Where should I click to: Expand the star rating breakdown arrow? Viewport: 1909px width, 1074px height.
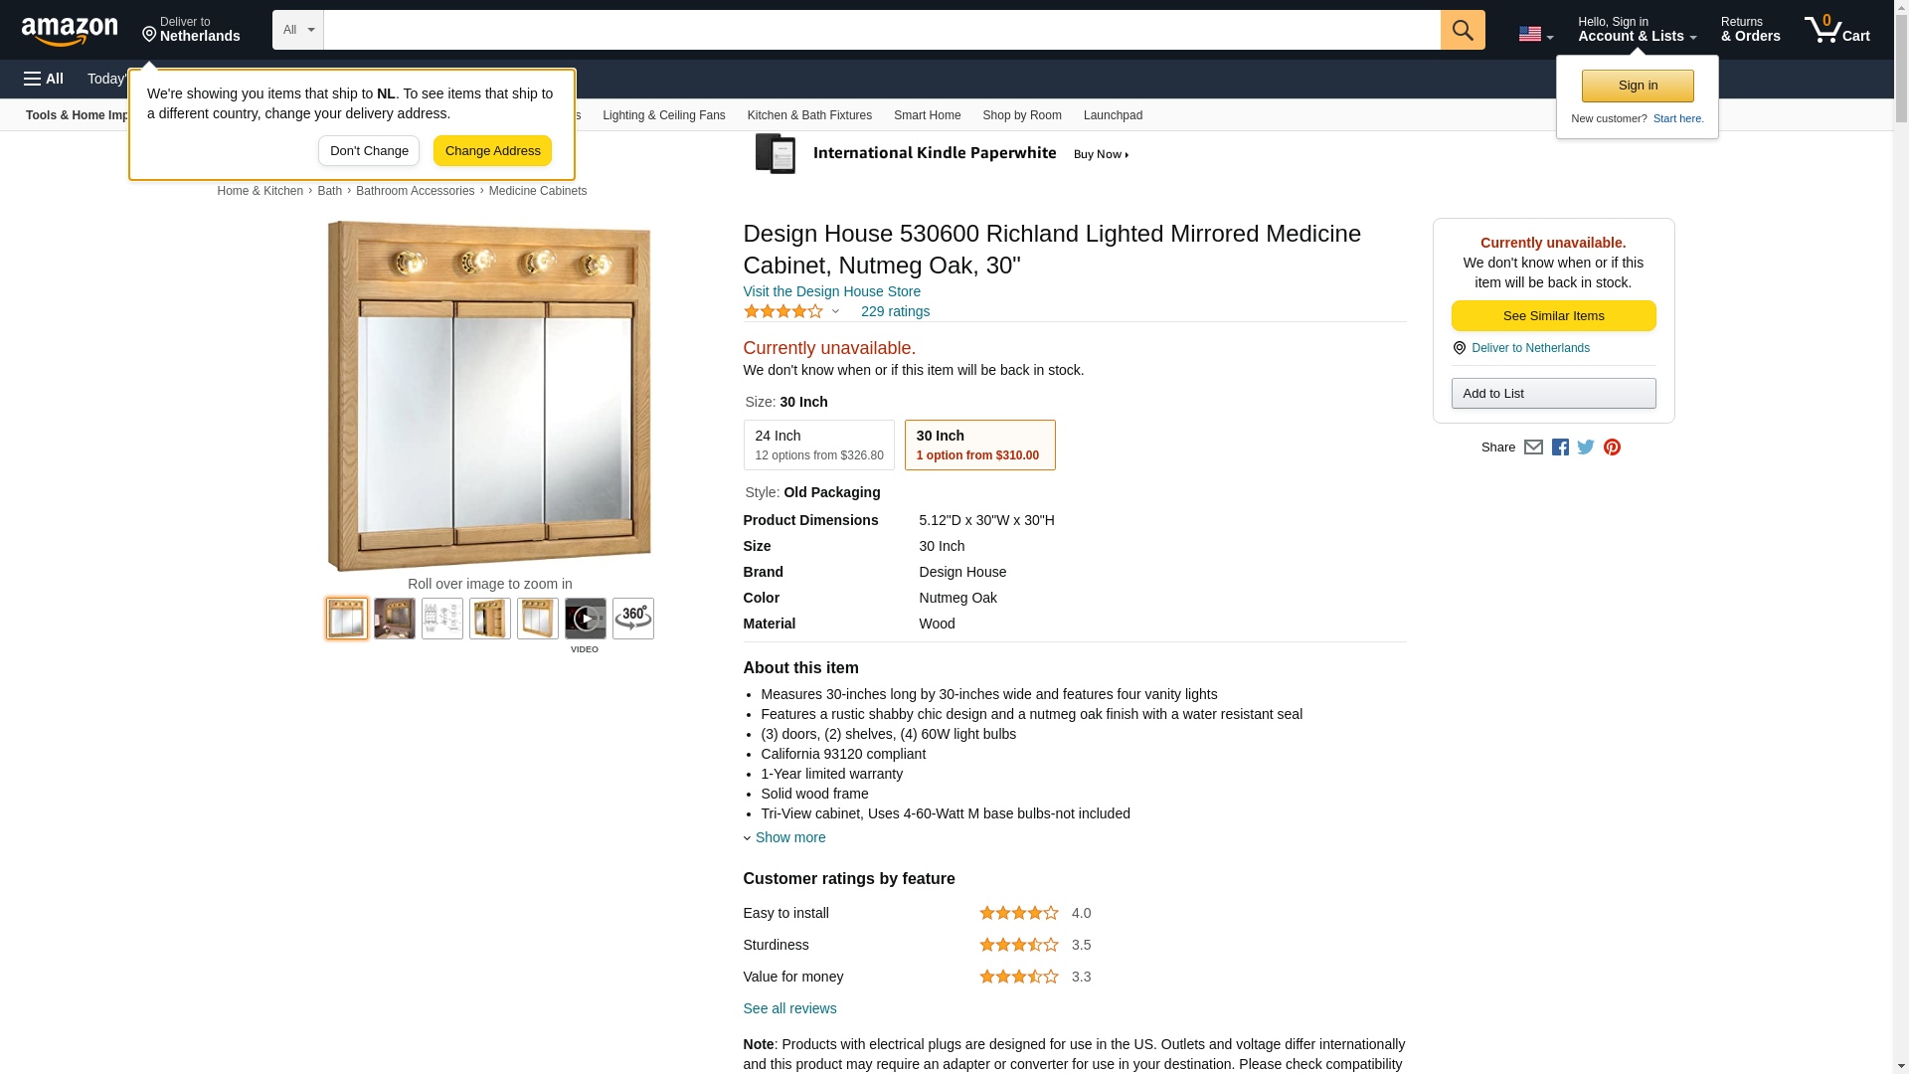pos(835,312)
